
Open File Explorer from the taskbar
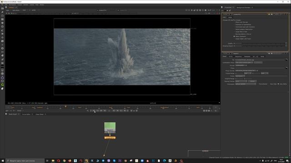point(53,161)
